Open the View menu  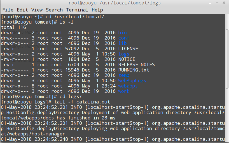coord(37,10)
